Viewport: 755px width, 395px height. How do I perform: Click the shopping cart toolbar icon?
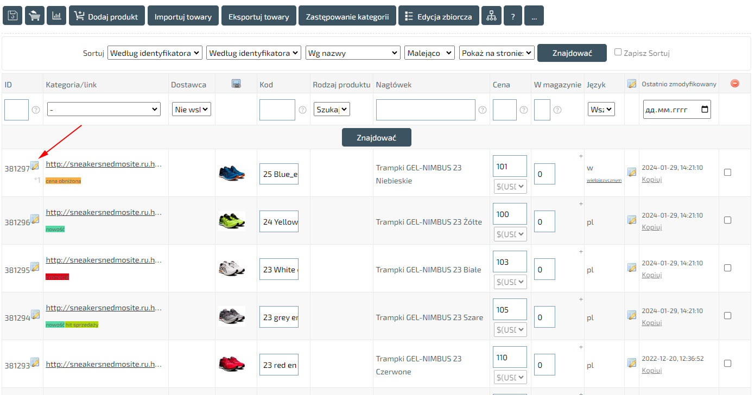35,16
